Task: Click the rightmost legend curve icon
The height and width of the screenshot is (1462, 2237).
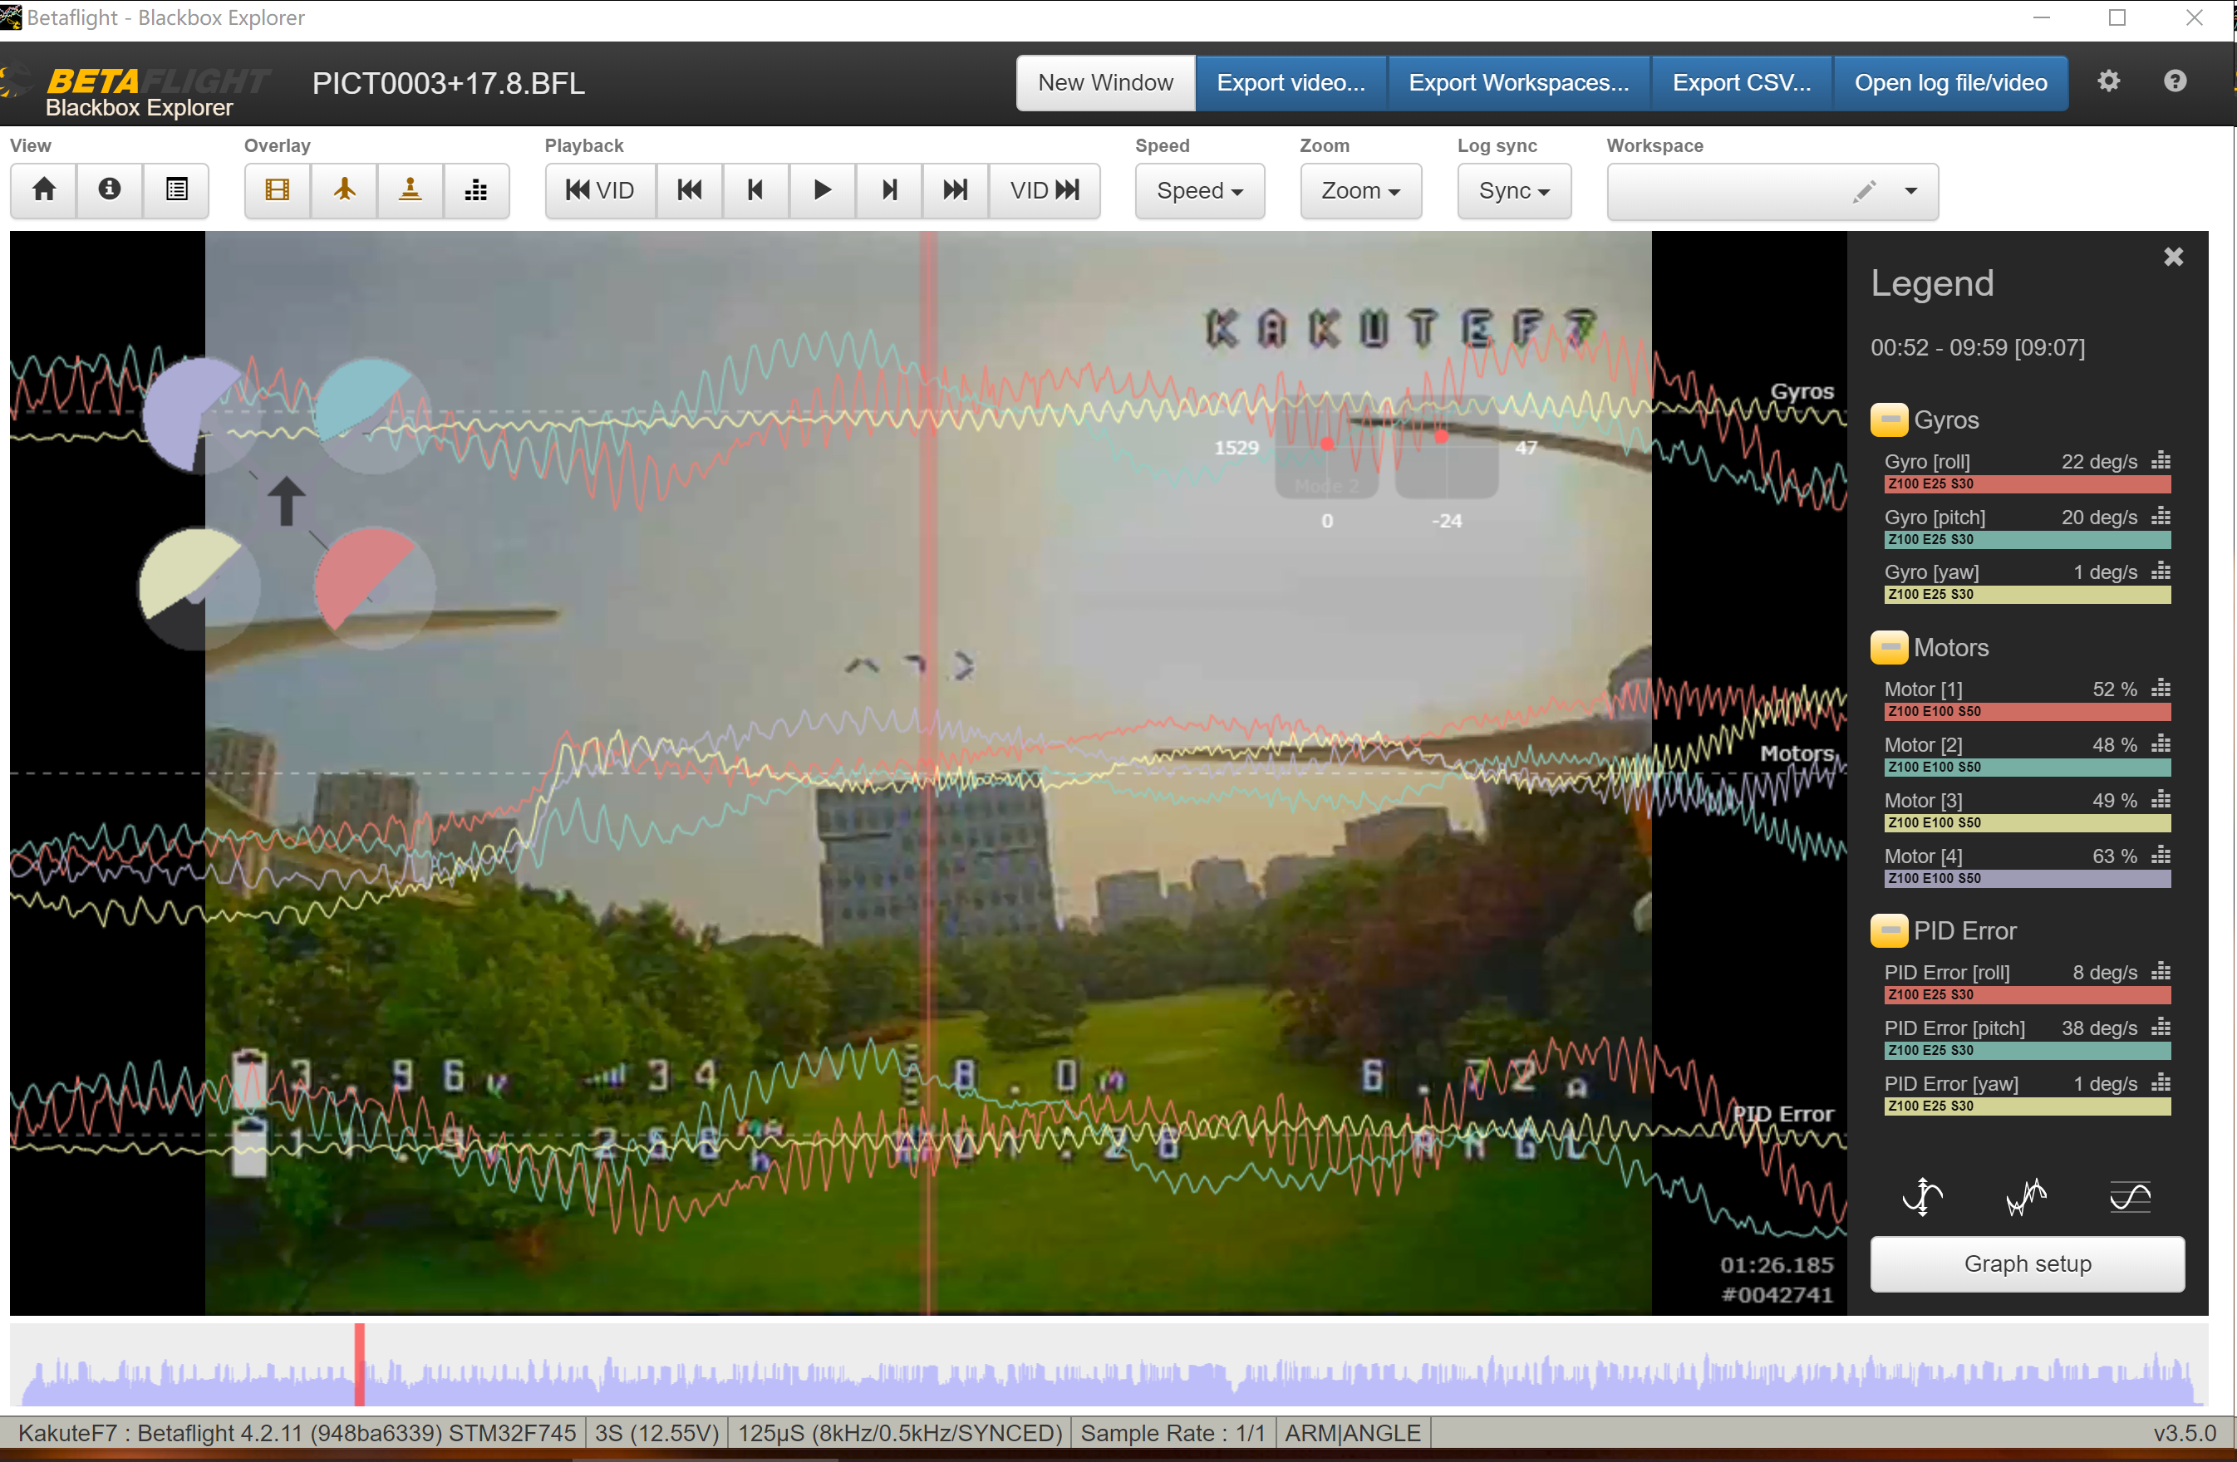Action: [x=2129, y=1196]
